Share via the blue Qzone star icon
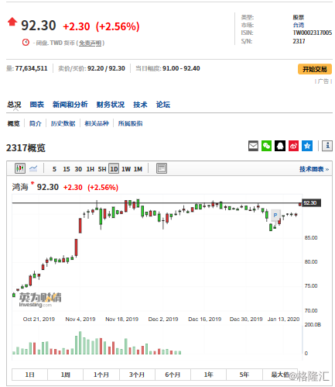The width and height of the screenshot is (335, 387). coord(307,146)
